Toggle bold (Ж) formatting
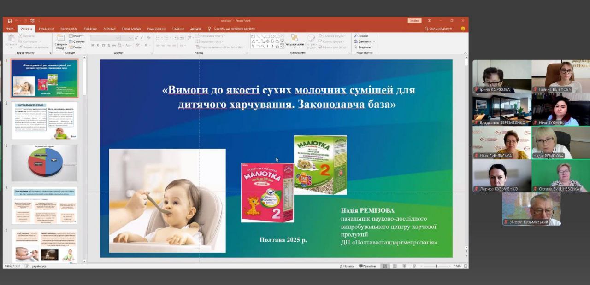The width and height of the screenshot is (590, 285). 93,45
